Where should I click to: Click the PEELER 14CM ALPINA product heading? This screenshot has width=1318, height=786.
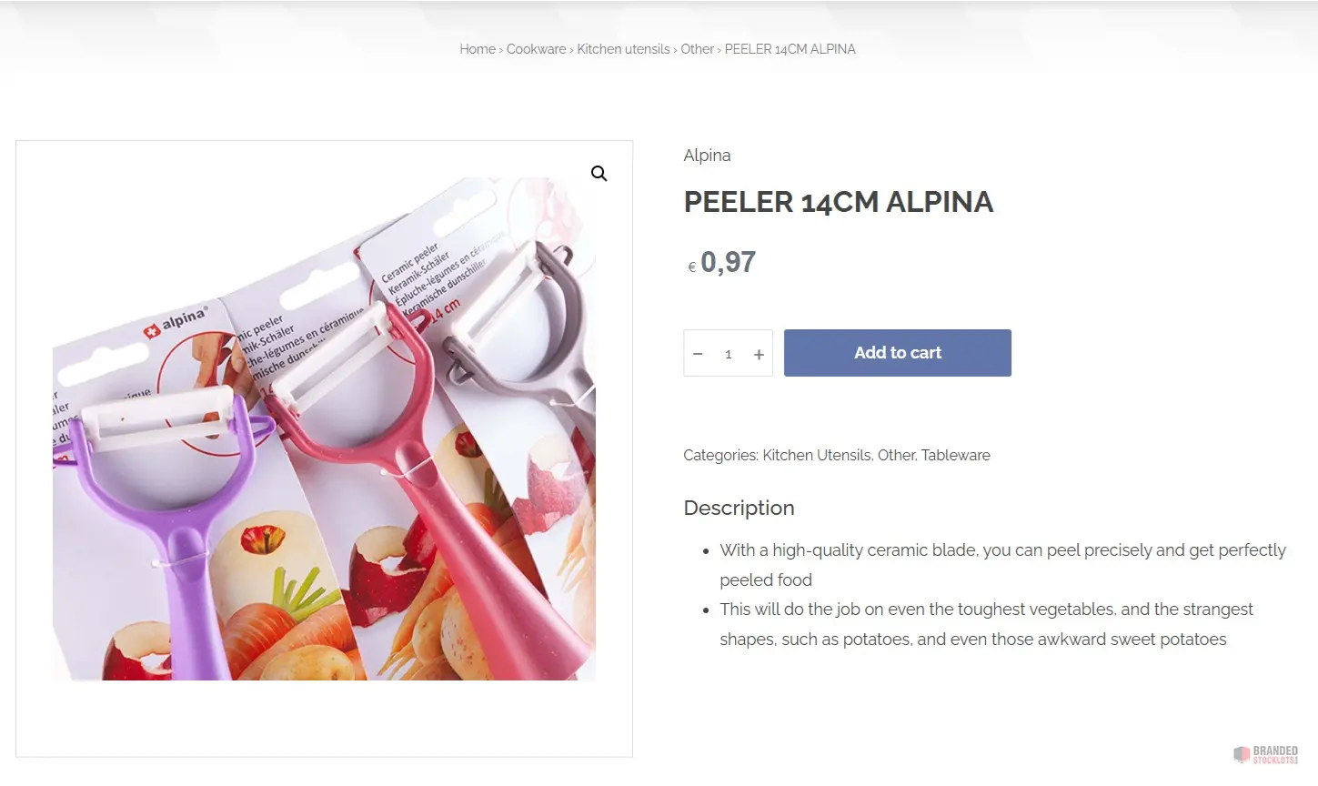(838, 202)
